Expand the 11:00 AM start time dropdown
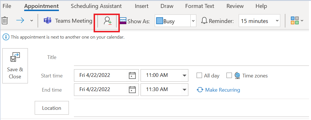Viewport: 311px width, 120px height. pyautogui.click(x=184, y=75)
